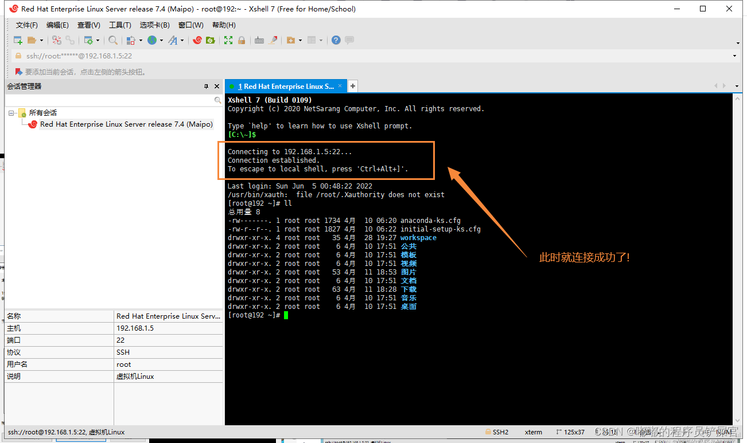Open session properties gear icon

(88, 40)
